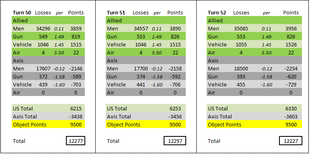Select Turn 51 US Total value 6253
This screenshot has width=310, height=154.
[175, 108]
